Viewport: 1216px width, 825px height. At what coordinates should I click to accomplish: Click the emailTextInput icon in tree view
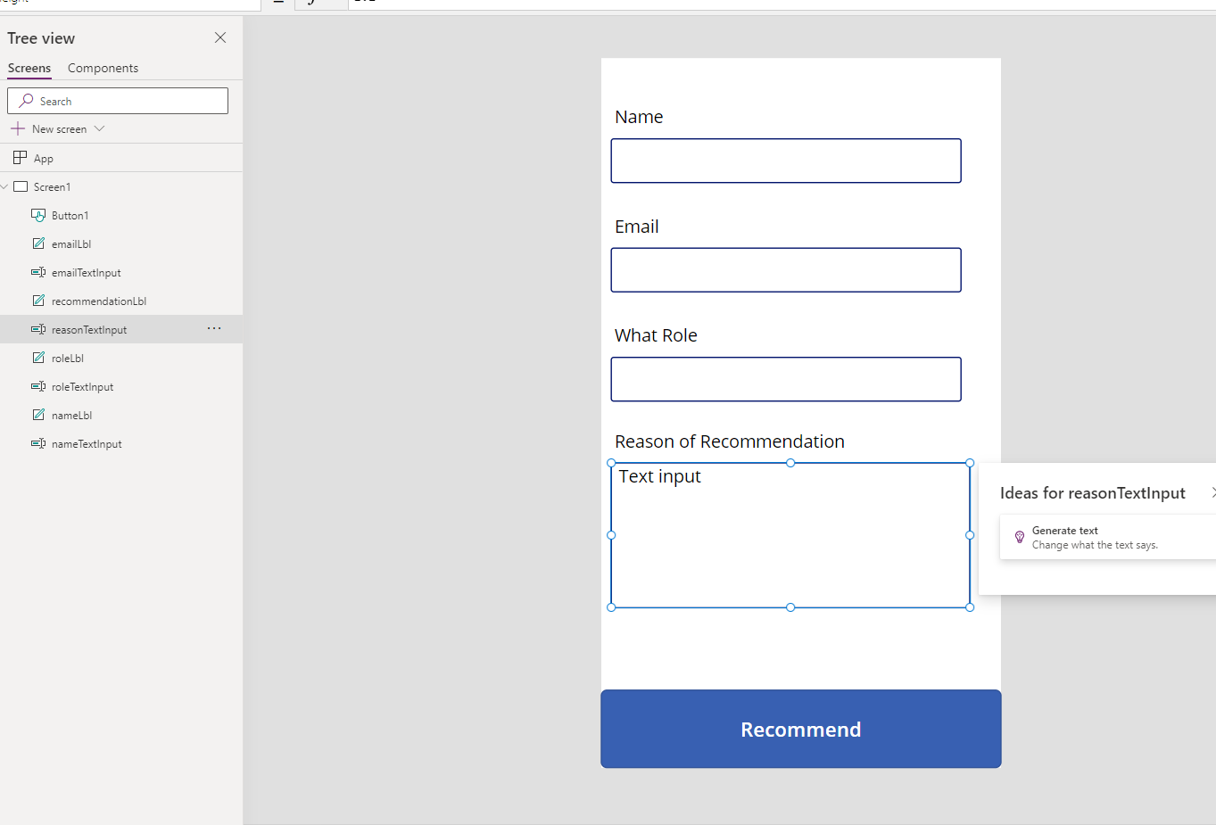tap(38, 272)
